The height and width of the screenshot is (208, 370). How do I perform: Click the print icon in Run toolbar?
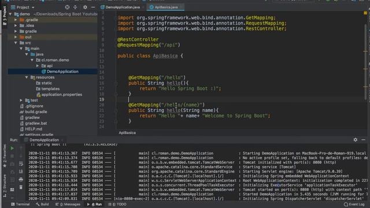click(21, 180)
